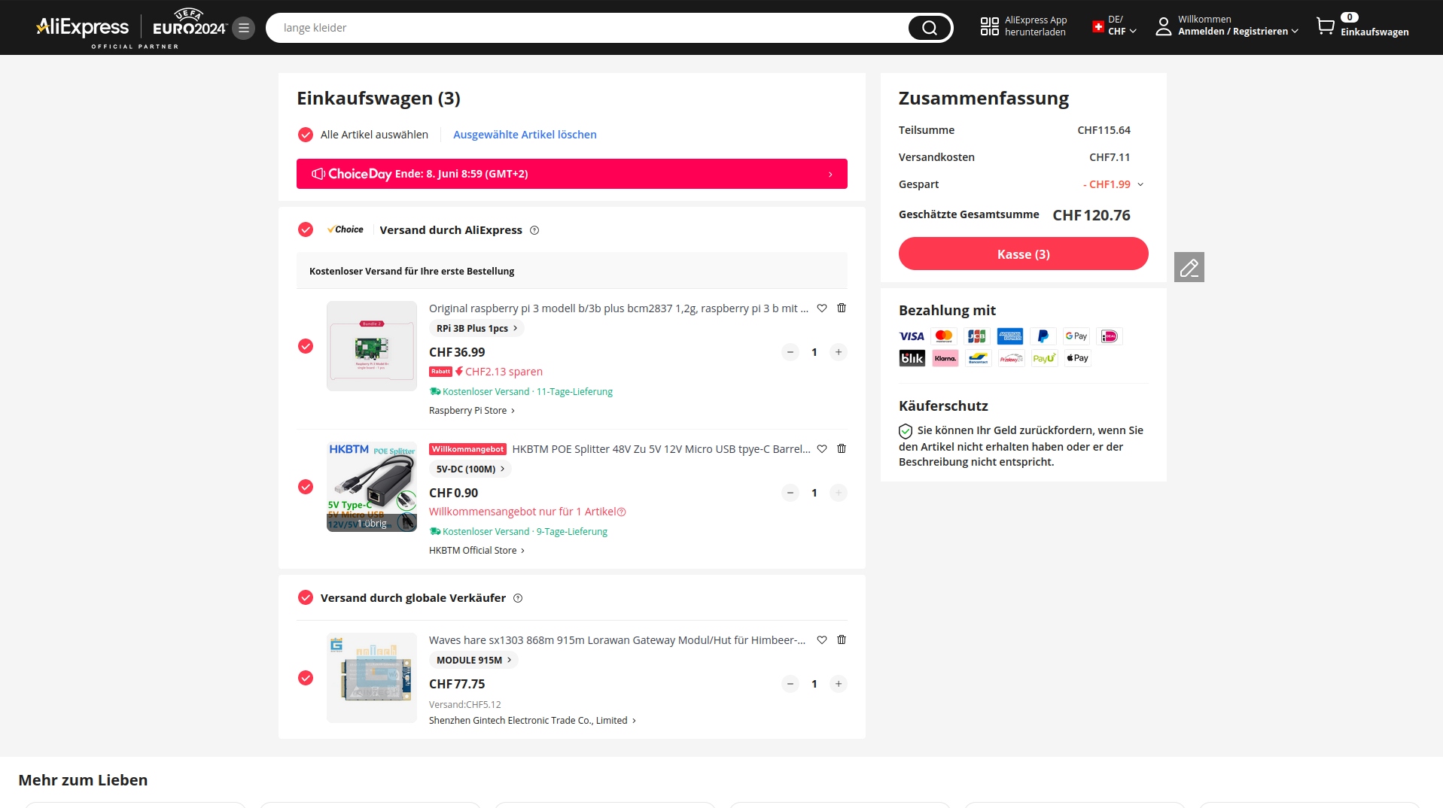Change RPi 3B Plus 1pcs variant
Image resolution: width=1443 pixels, height=808 pixels.
click(476, 328)
